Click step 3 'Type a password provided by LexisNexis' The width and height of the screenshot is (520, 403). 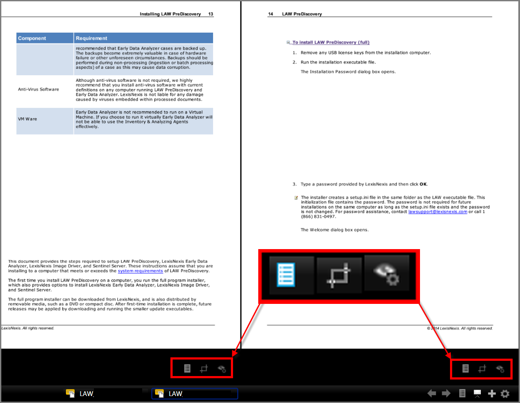(364, 184)
